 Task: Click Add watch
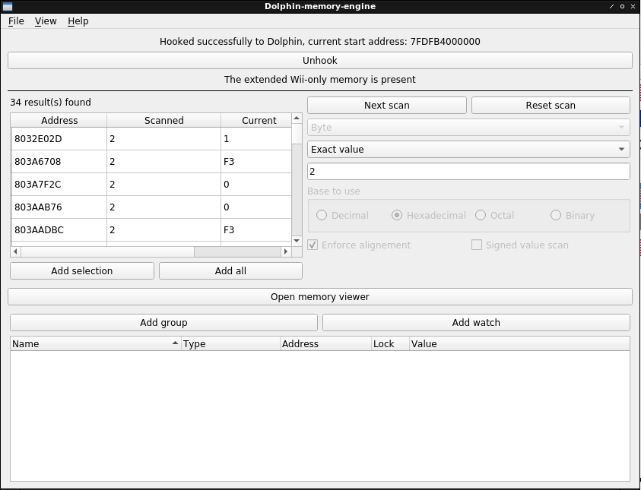point(476,323)
